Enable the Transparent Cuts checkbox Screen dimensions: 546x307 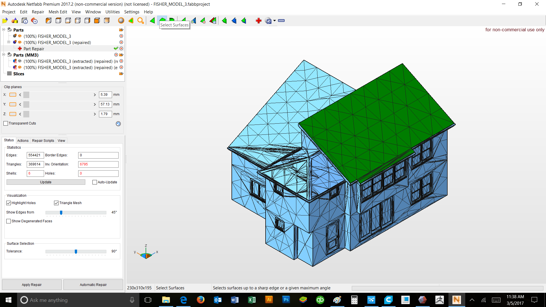6,123
